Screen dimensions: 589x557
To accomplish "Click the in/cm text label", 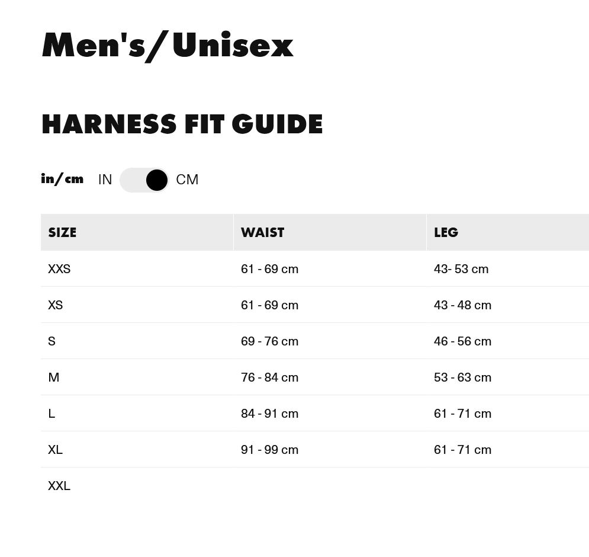I will 62,178.
